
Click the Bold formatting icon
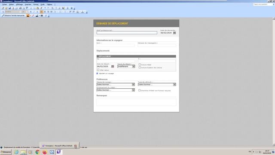coord(31,12)
